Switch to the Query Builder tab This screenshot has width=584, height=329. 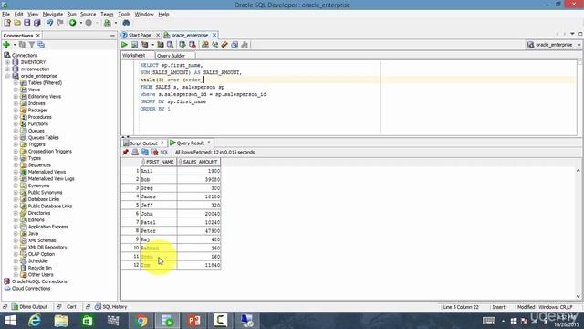tap(171, 56)
